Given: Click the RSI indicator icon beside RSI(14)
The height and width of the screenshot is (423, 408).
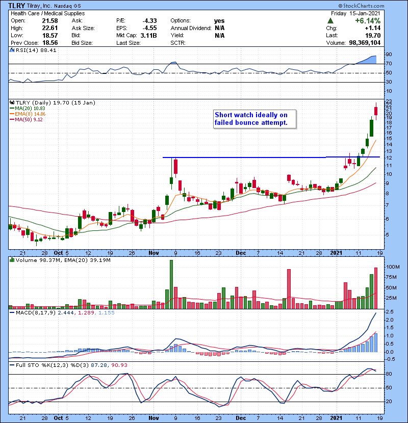Looking at the screenshot, I should pyautogui.click(x=12, y=50).
